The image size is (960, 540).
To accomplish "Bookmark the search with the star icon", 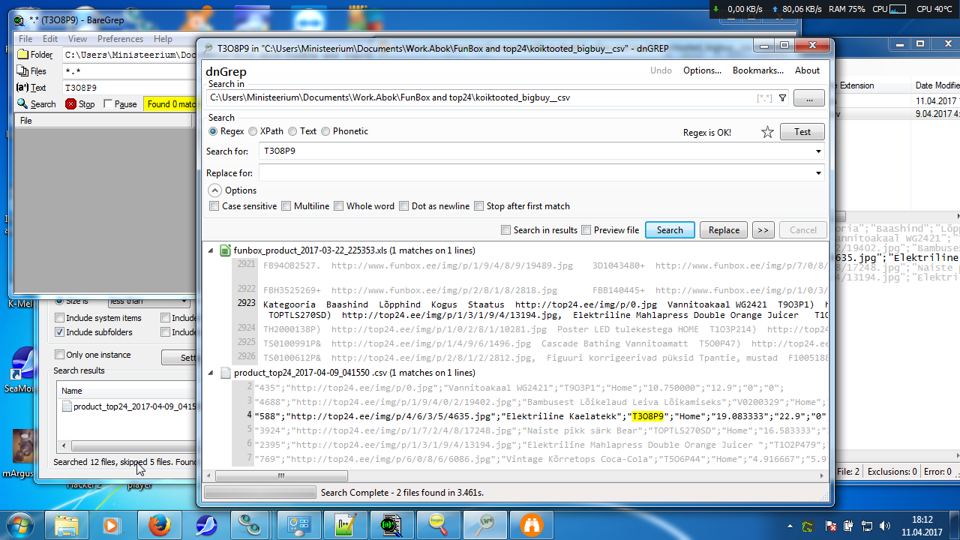I will 767,132.
